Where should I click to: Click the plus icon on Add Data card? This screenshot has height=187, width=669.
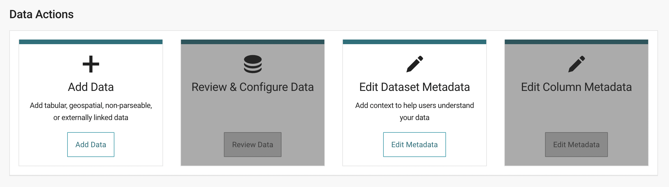point(91,64)
